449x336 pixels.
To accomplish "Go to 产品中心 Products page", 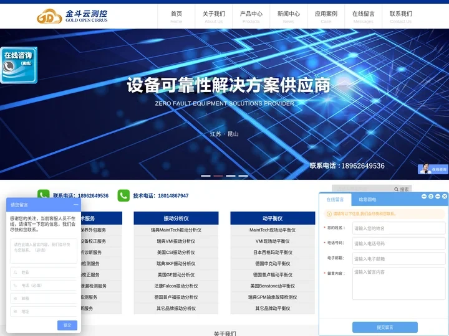I will 251,17.
